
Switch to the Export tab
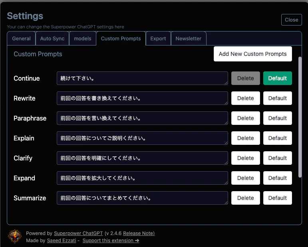click(158, 38)
